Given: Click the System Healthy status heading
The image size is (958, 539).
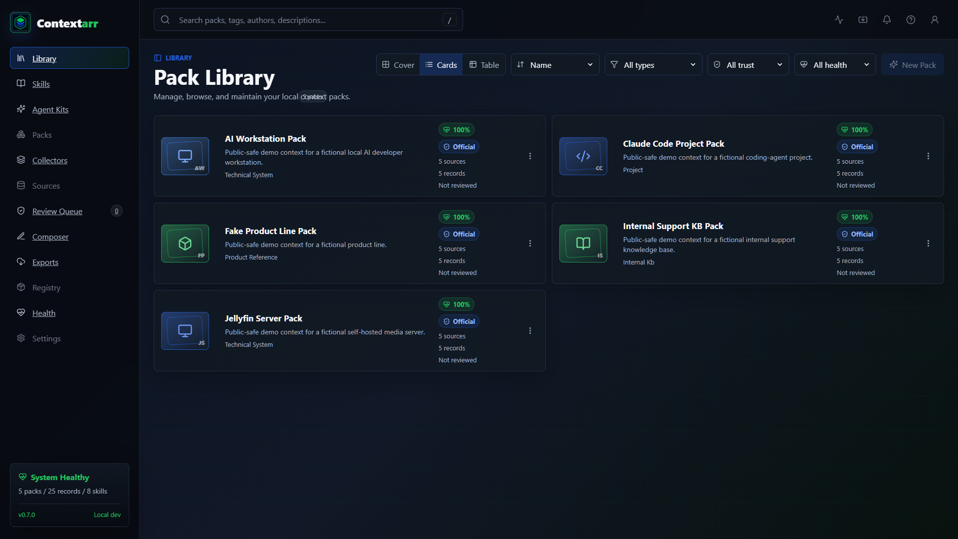Looking at the screenshot, I should tap(60, 478).
